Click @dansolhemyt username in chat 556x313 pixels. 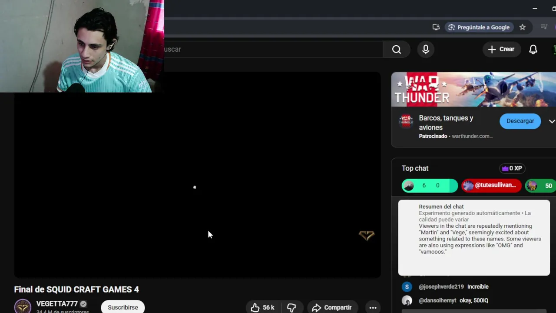(x=437, y=300)
